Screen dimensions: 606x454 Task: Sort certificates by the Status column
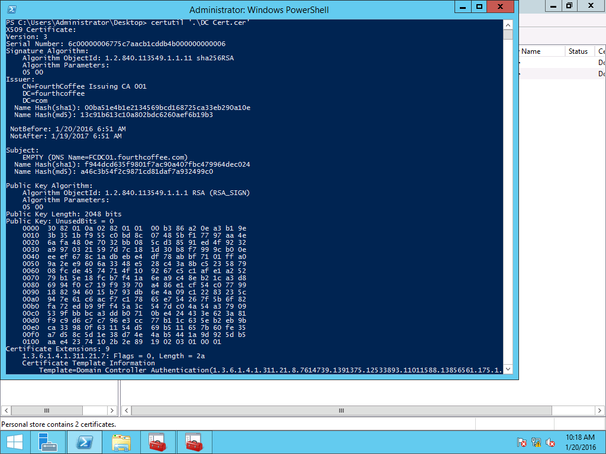tap(578, 51)
